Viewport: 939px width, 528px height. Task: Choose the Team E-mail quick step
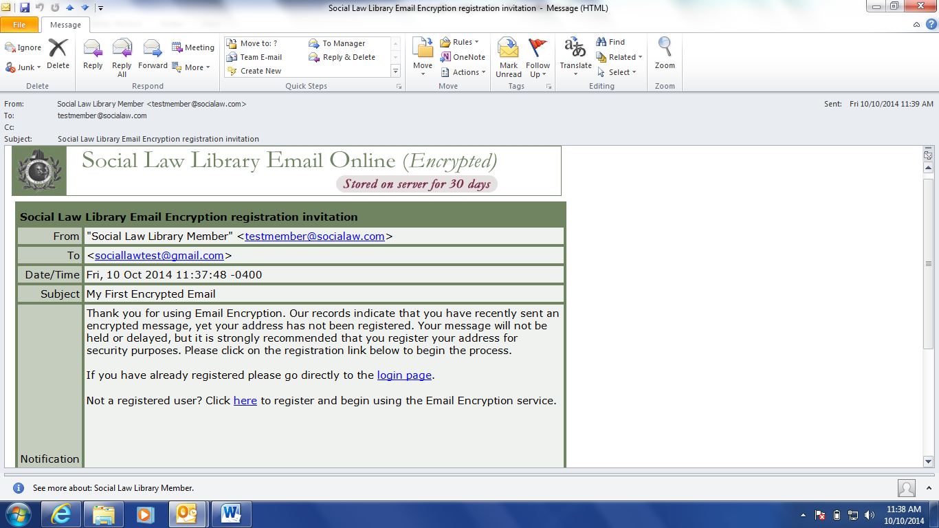point(254,57)
